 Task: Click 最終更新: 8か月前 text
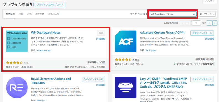click(x=96, y=63)
